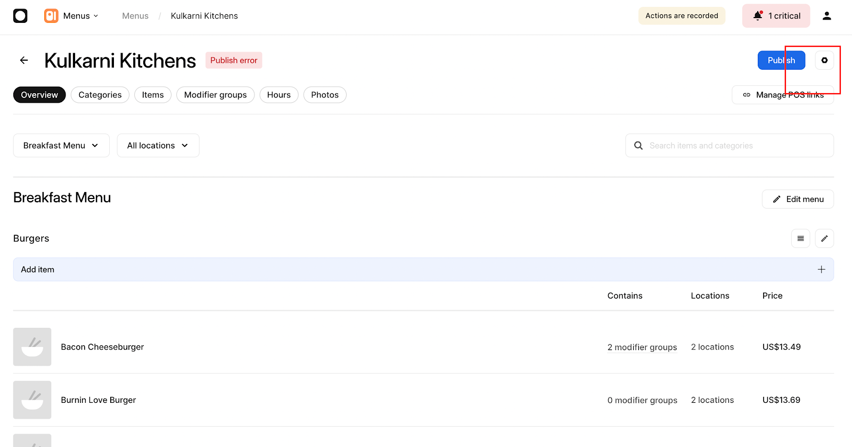Click the Edit menu button
Screen dimensions: 852x447
click(797, 199)
